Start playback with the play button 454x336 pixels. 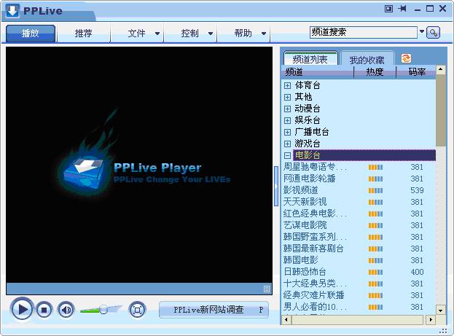[22, 309]
